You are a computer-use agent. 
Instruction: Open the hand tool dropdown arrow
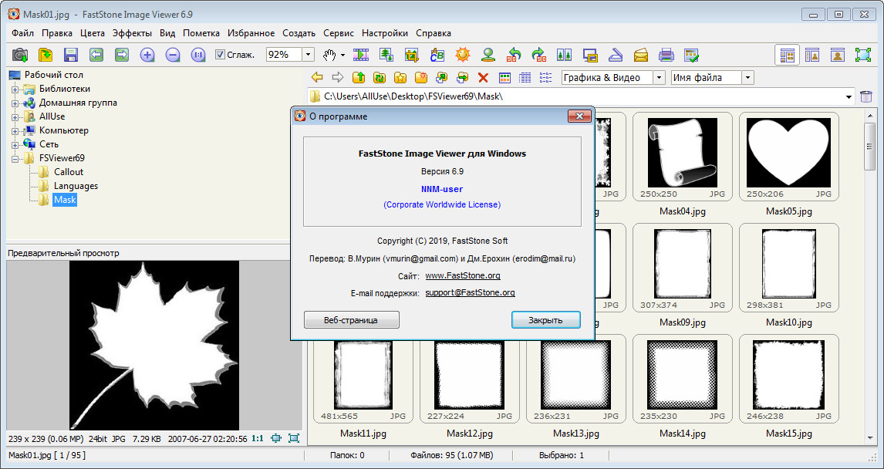[x=342, y=56]
